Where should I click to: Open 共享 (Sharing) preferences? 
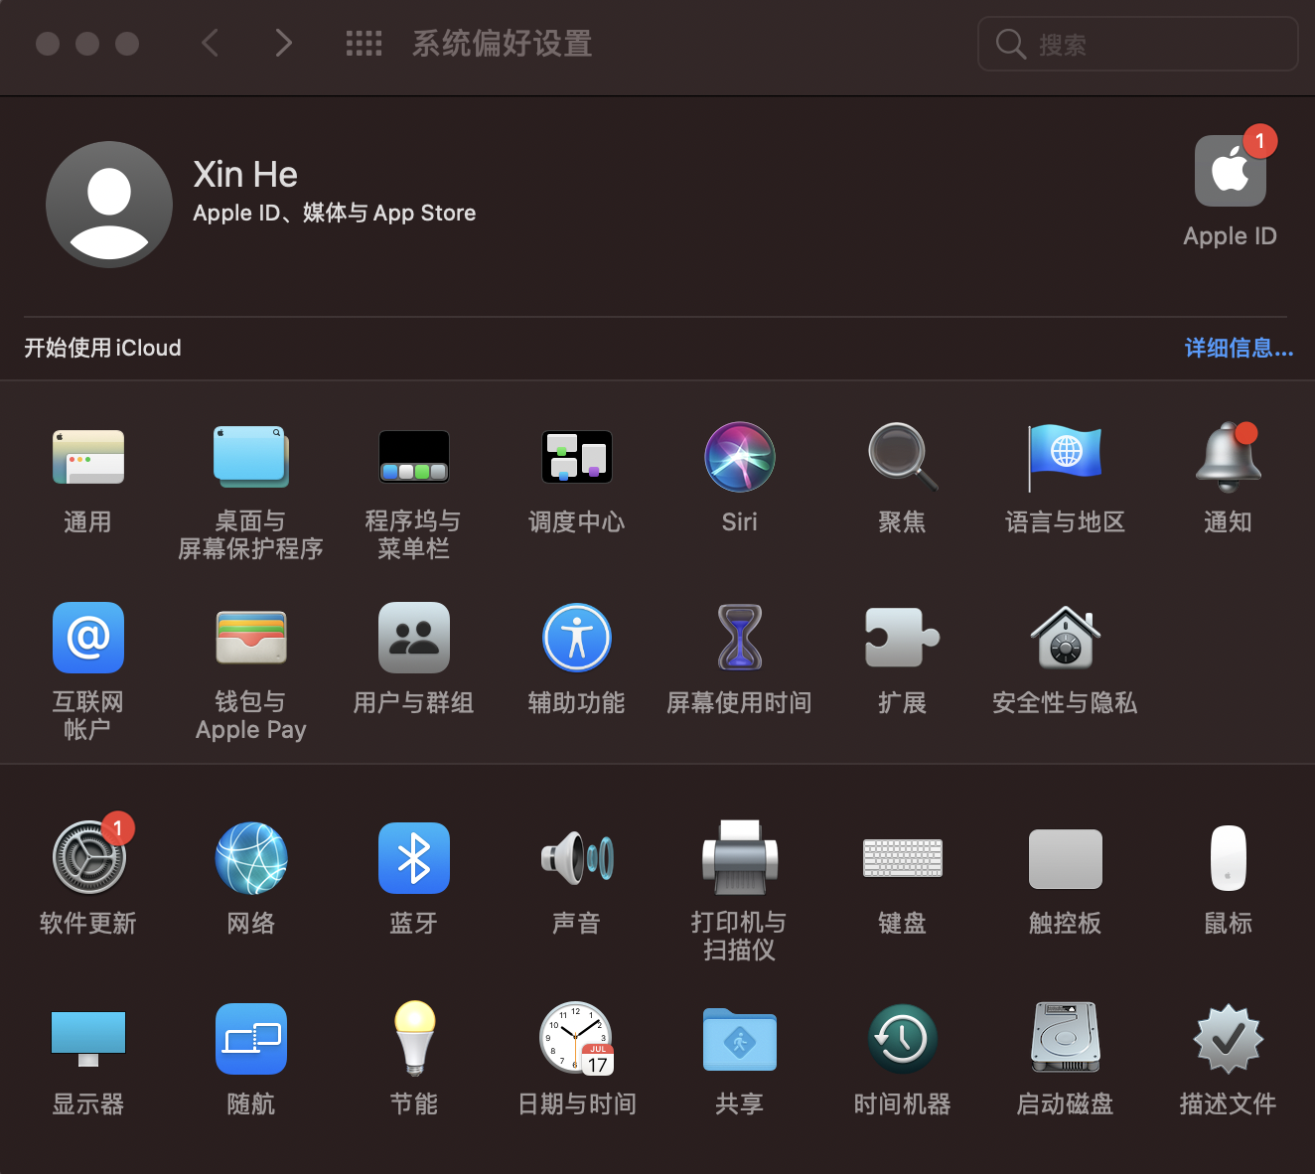[740, 1039]
